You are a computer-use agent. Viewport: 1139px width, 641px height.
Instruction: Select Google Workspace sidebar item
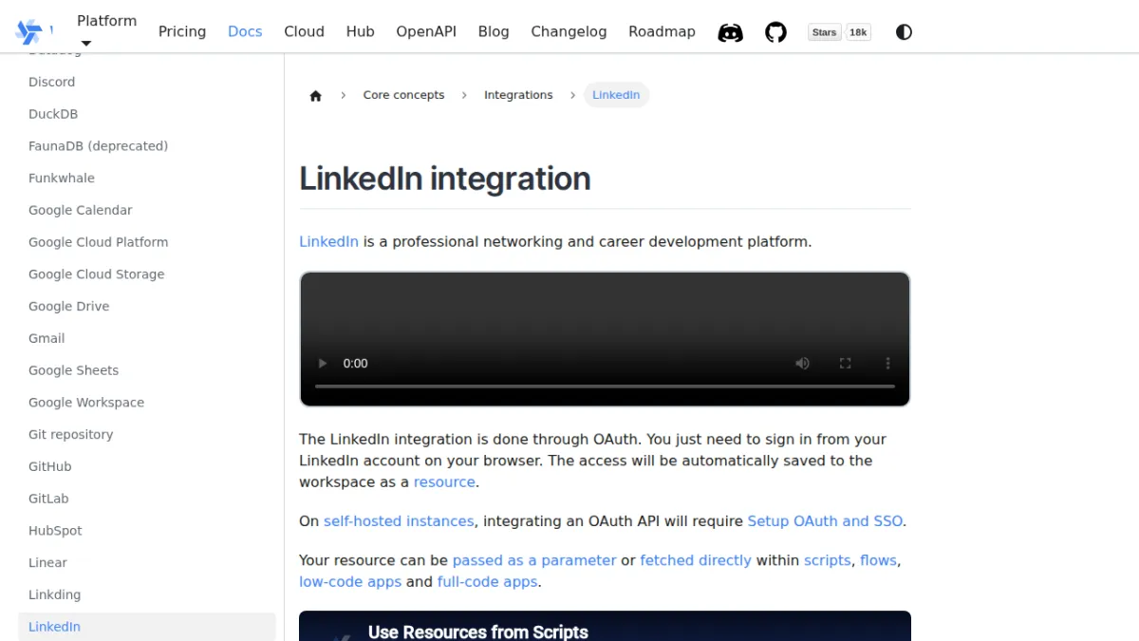[x=147, y=403]
